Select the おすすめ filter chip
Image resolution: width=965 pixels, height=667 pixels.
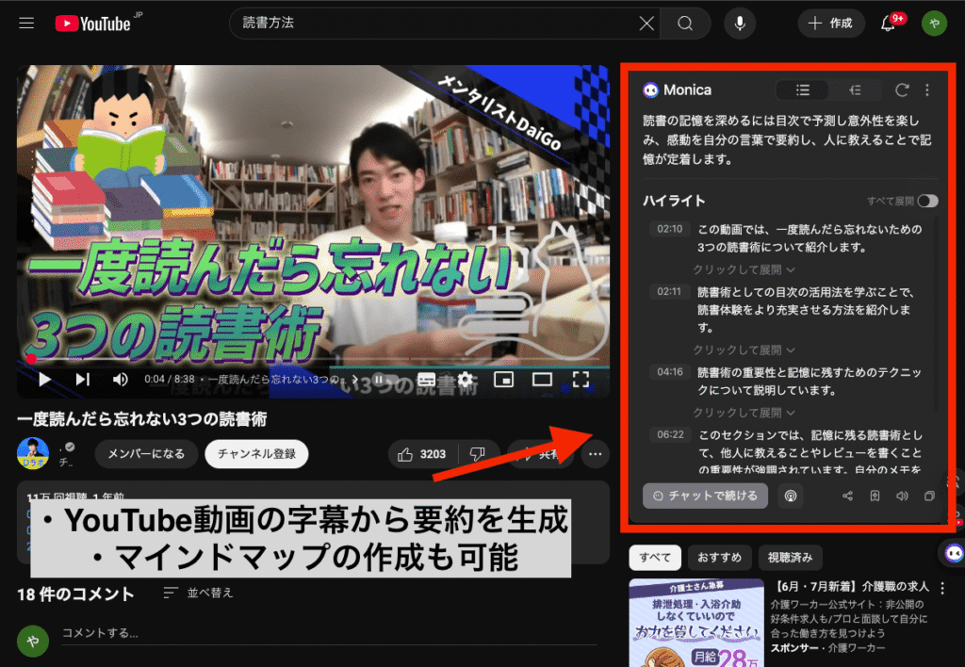[x=719, y=558]
